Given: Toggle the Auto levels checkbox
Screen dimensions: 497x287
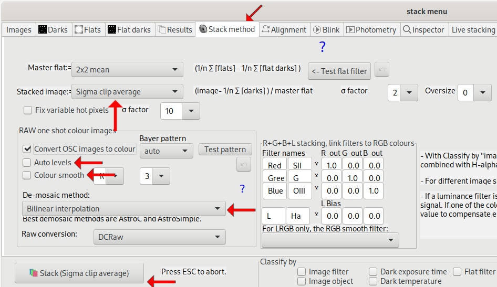Looking at the screenshot, I should [27, 163].
